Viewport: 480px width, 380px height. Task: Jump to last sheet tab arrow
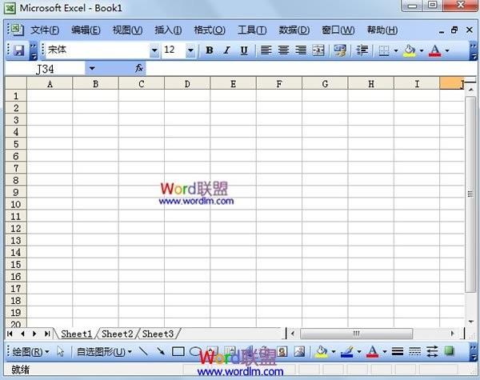coord(47,334)
